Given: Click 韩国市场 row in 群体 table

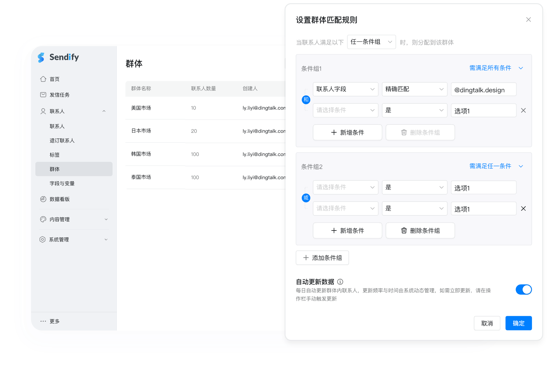Looking at the screenshot, I should (205, 154).
